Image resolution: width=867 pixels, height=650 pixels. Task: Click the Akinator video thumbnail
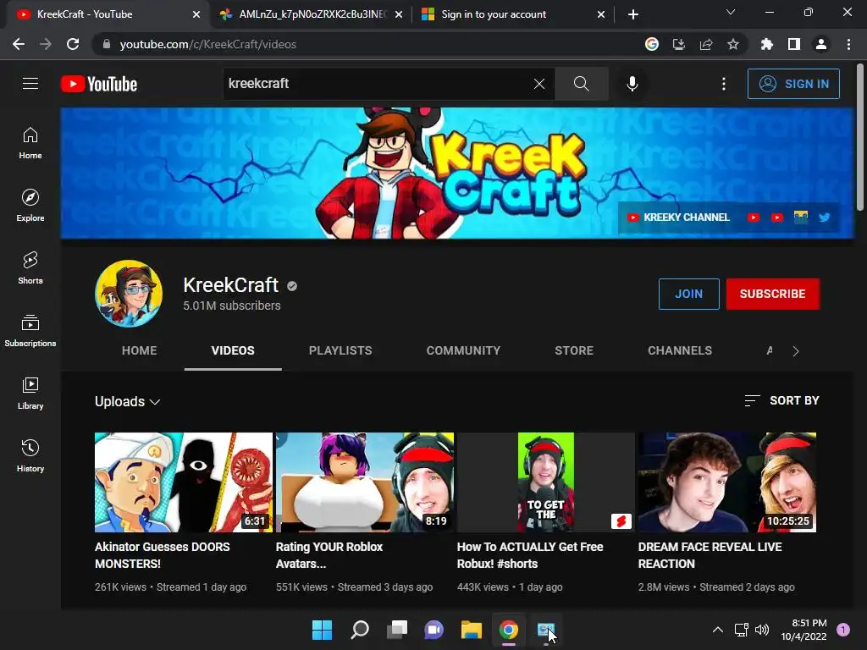pos(184,482)
